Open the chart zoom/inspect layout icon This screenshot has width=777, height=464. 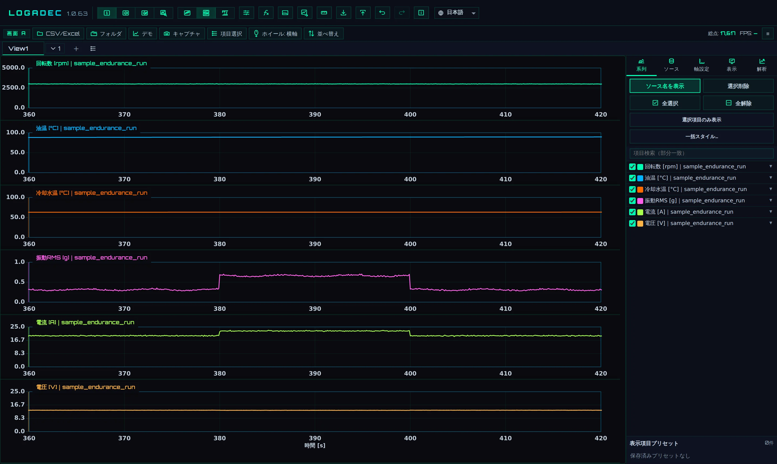coord(163,13)
